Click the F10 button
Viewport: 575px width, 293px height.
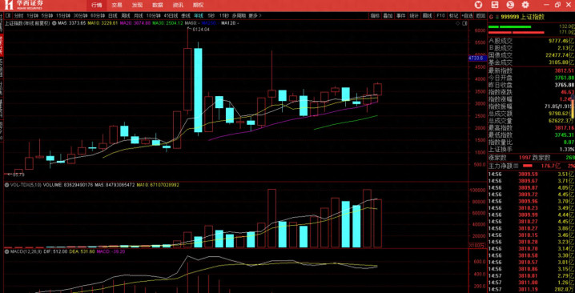point(440,16)
